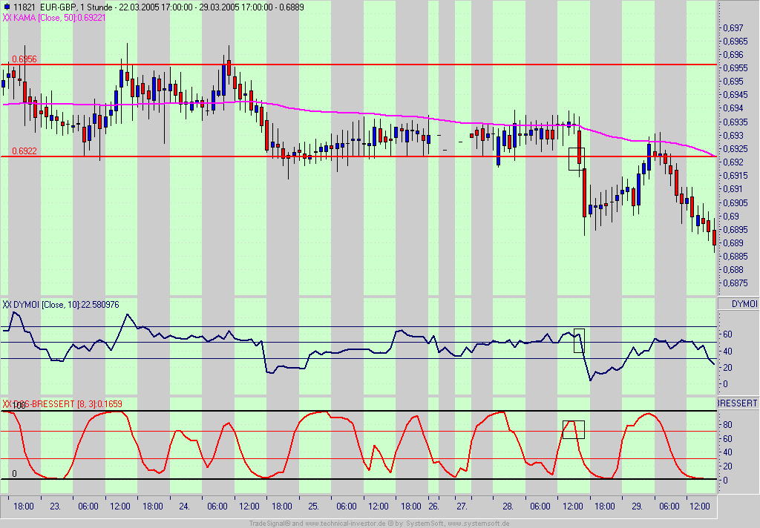Click the BRESSERT panel header on right
The image size is (760, 528).
[x=737, y=403]
